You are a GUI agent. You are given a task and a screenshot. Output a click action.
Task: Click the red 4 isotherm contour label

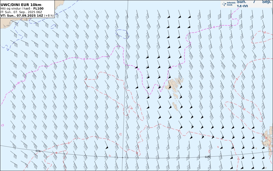coord(56,153)
